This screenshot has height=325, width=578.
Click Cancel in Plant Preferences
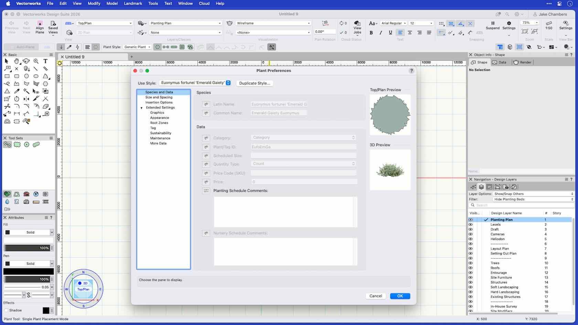click(x=376, y=296)
